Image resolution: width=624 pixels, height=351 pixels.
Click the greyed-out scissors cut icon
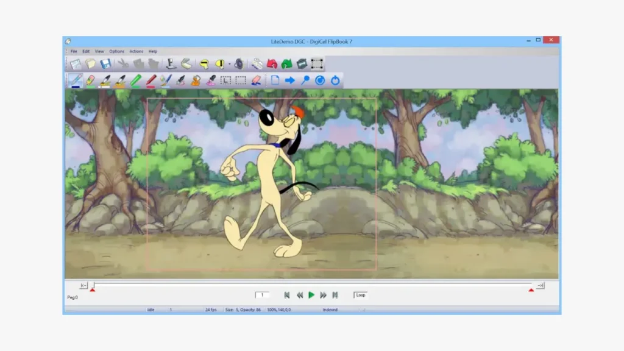[123, 63]
